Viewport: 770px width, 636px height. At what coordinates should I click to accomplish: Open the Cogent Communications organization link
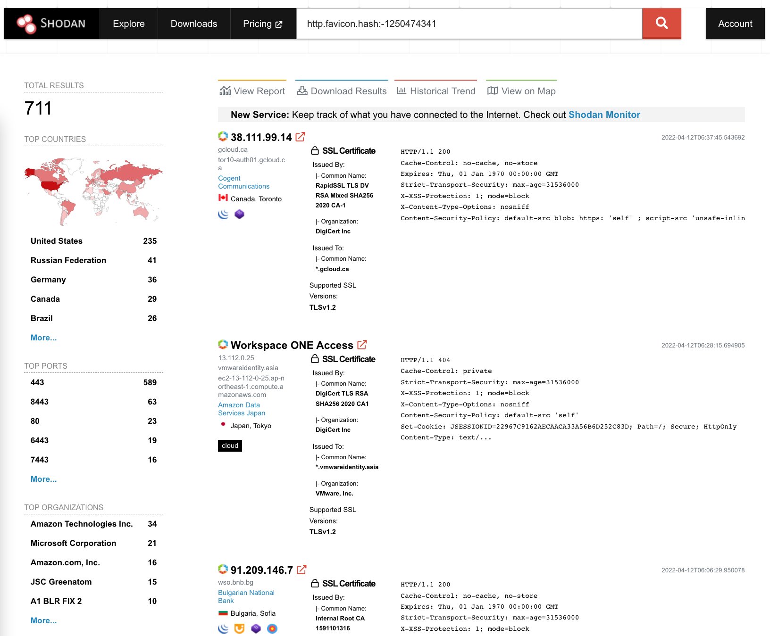coord(243,182)
